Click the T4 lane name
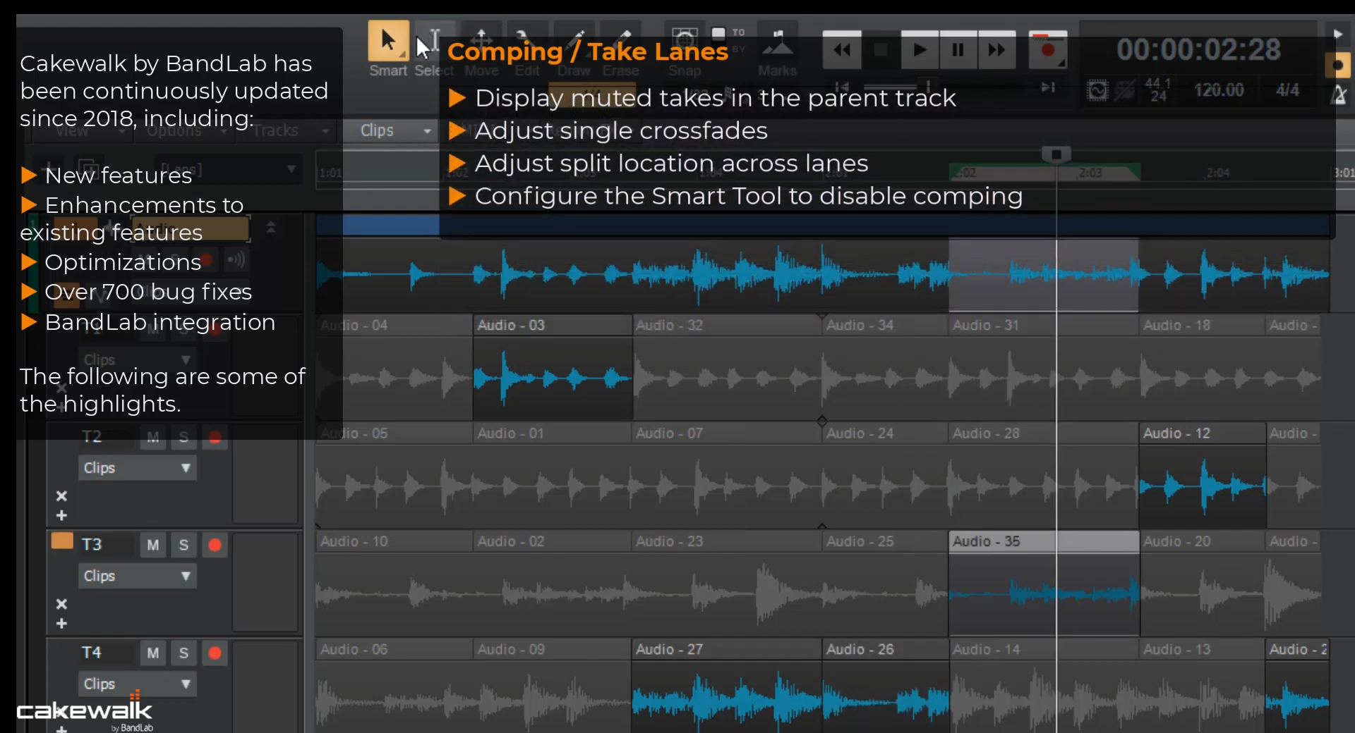The width and height of the screenshot is (1355, 733). 92,653
